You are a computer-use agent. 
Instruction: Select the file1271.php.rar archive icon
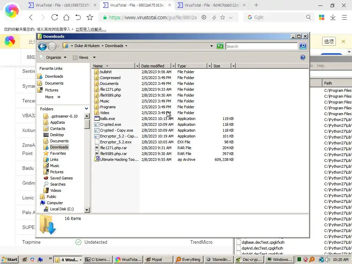click(97, 148)
